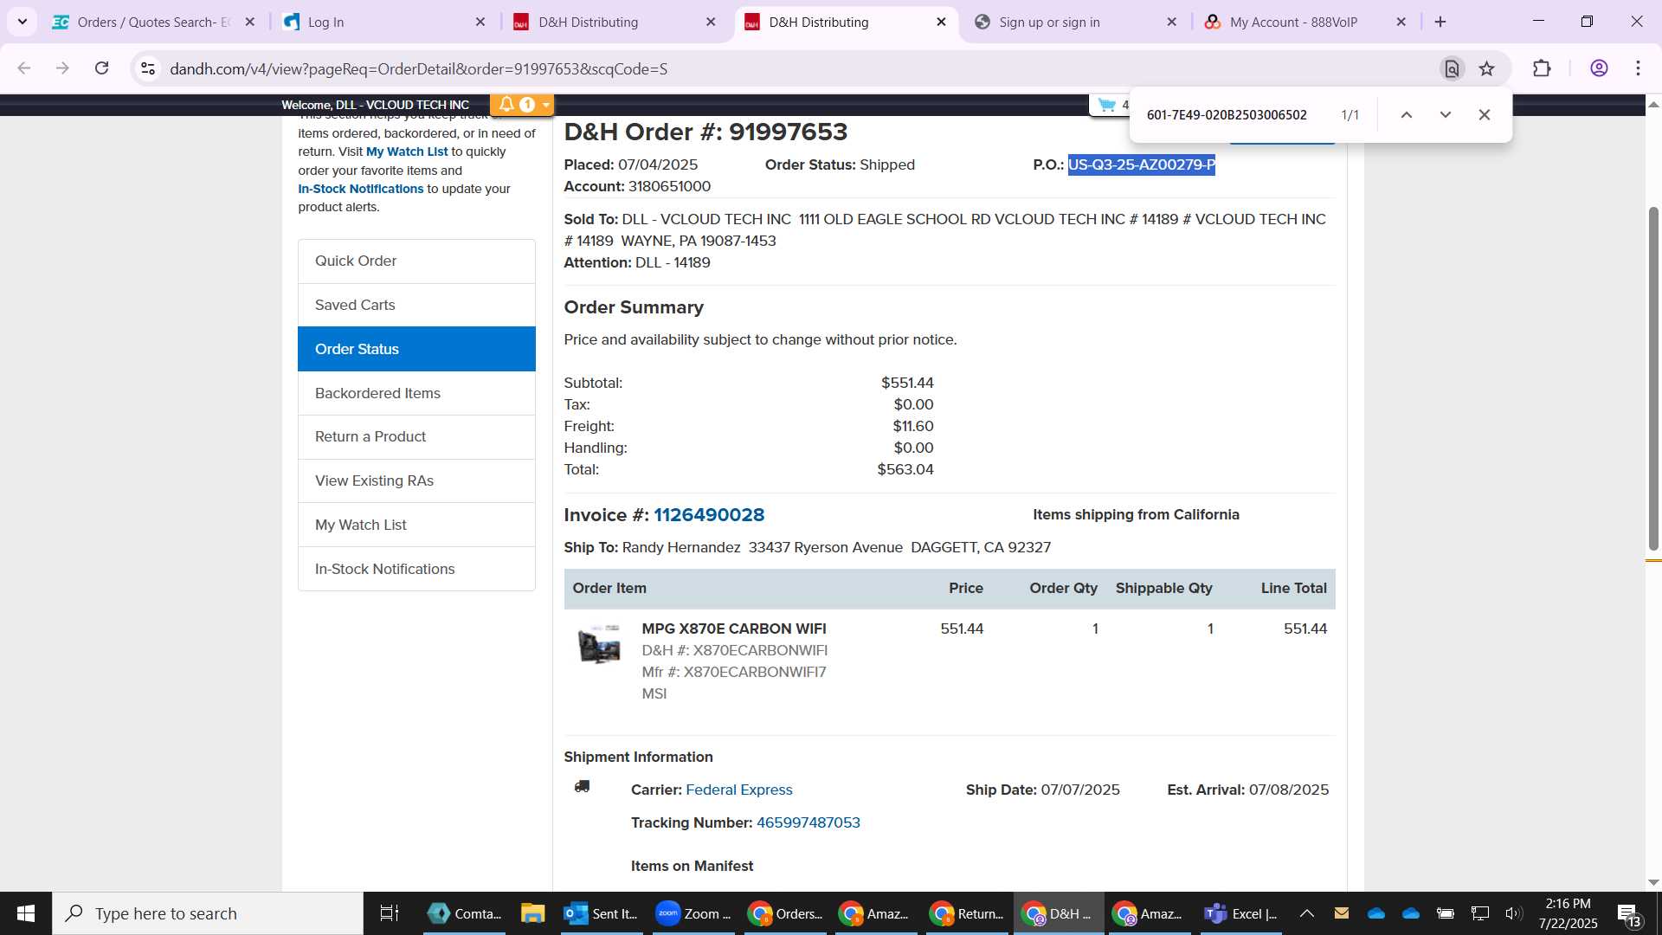The height and width of the screenshot is (935, 1662).
Task: Open Outlook Sent Items taskbar app
Action: pos(600,913)
